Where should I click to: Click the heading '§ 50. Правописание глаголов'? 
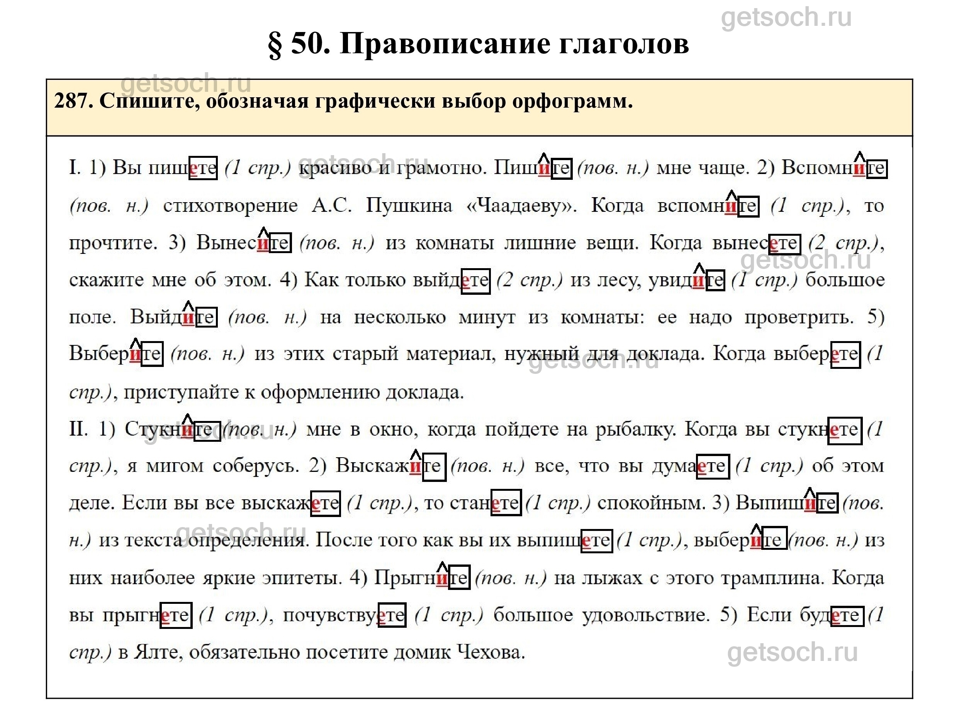tap(479, 44)
